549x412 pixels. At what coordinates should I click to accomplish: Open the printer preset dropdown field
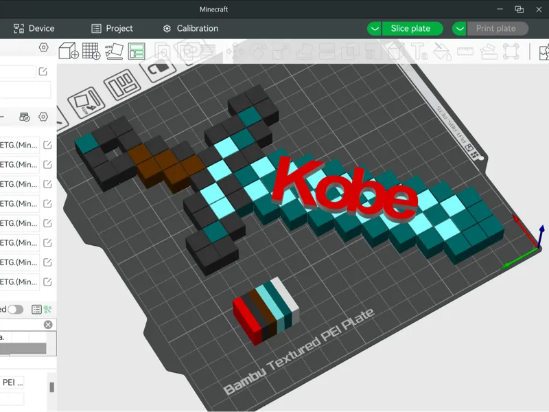click(18, 71)
